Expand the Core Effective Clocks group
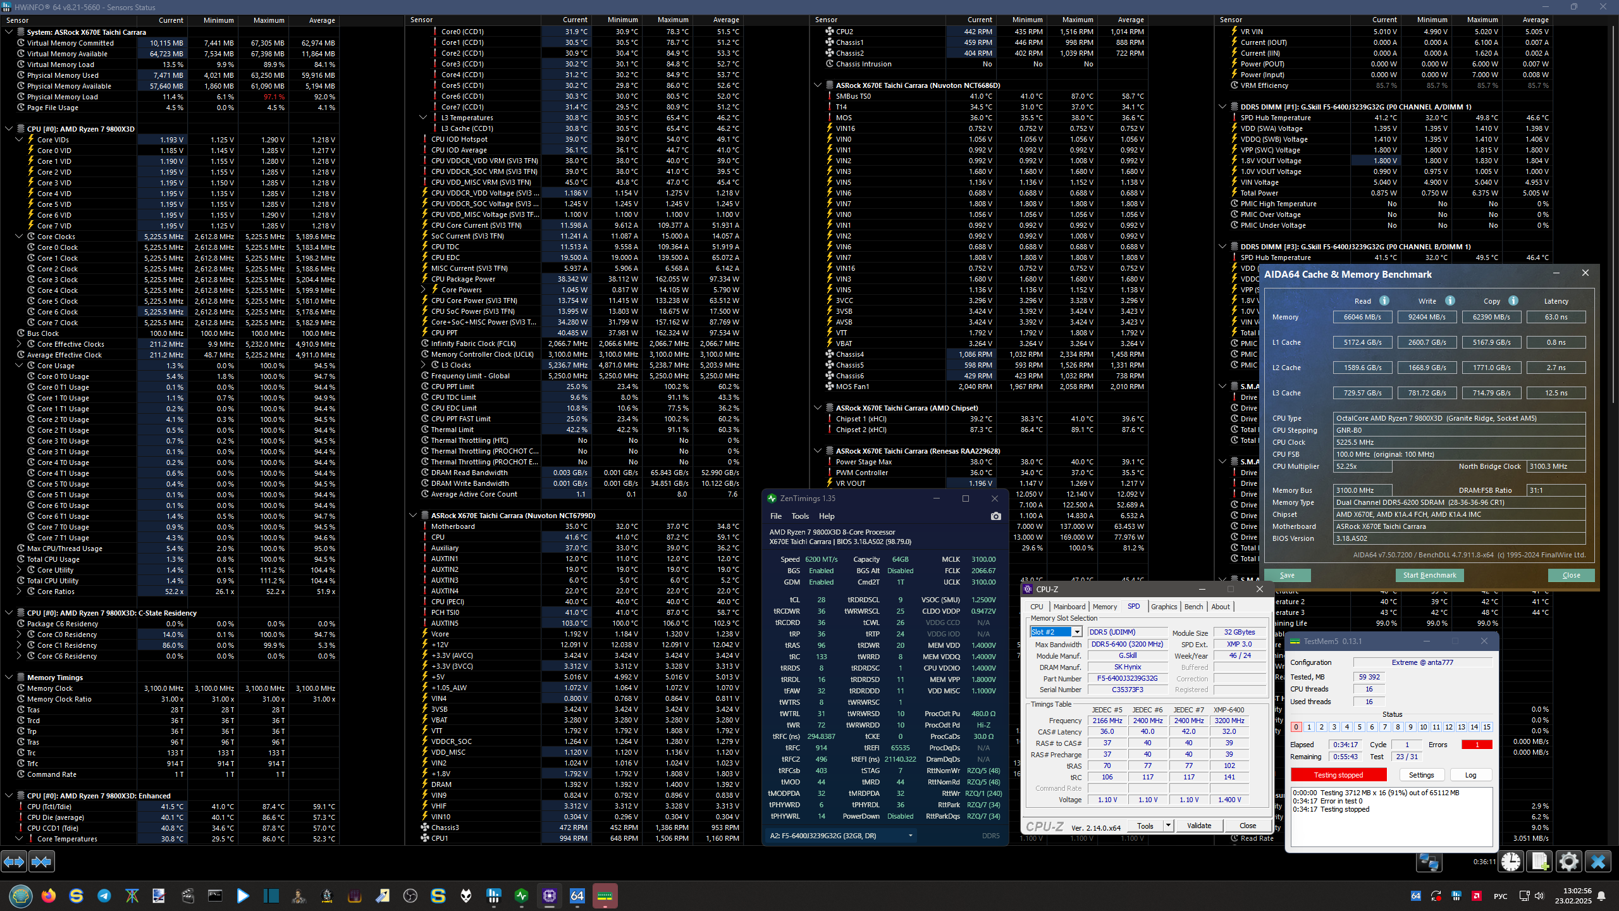This screenshot has width=1619, height=911. 19,344
